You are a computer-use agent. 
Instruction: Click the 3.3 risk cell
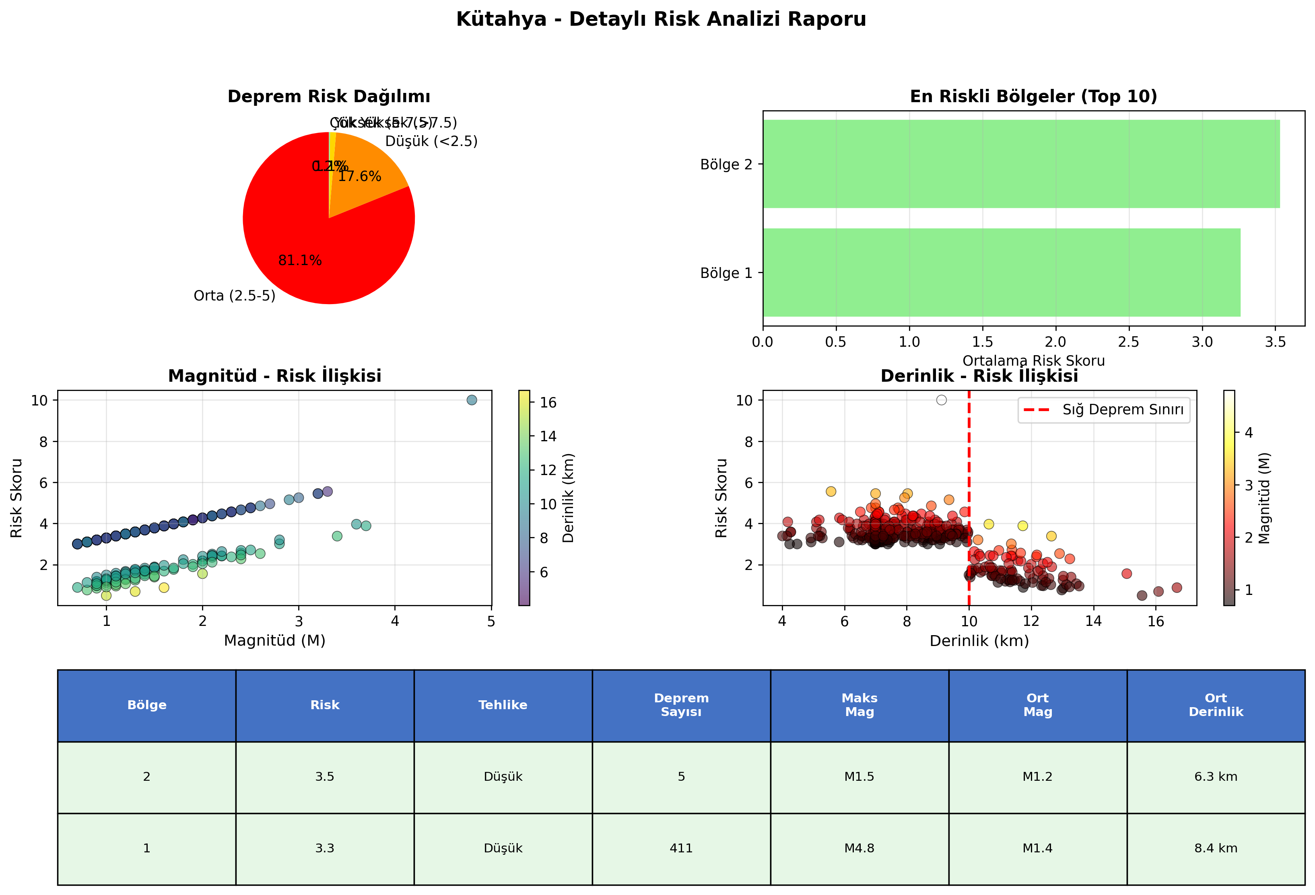pyautogui.click(x=325, y=849)
